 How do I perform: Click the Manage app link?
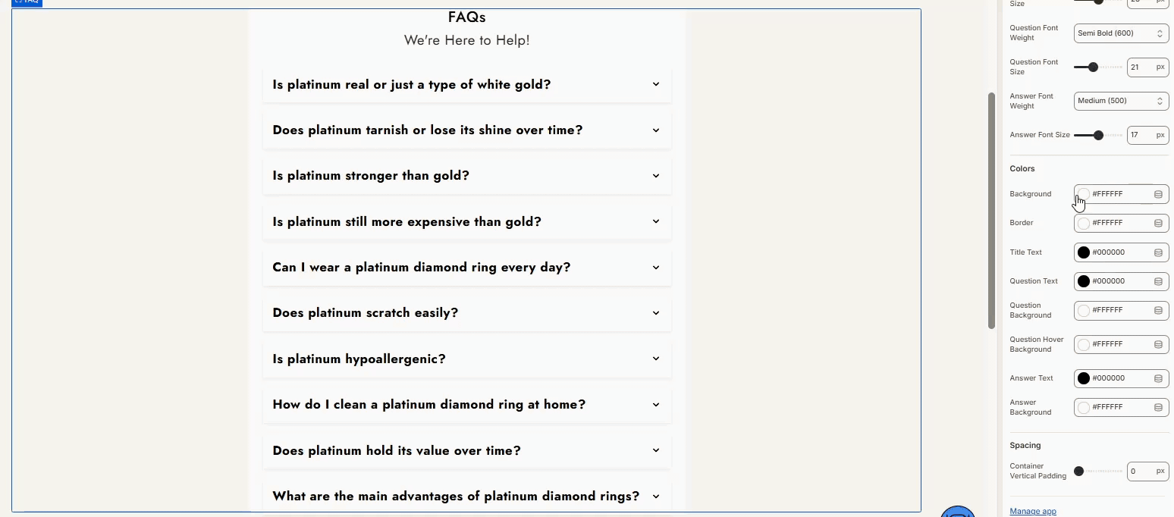pos(1032,511)
